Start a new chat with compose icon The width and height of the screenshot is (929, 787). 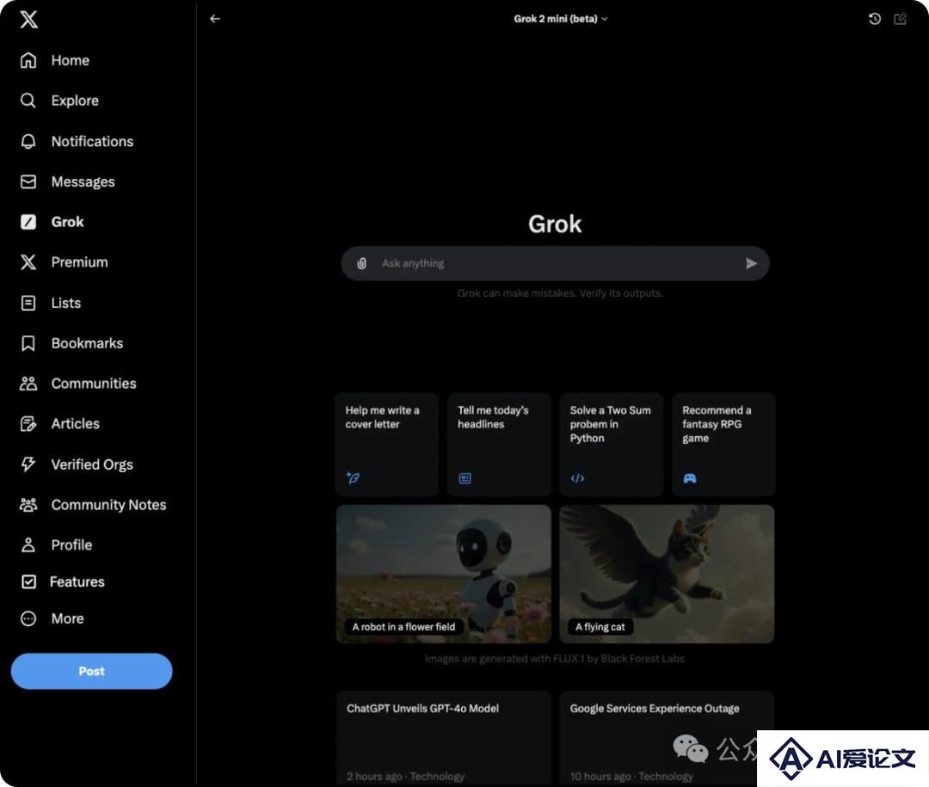pos(900,19)
